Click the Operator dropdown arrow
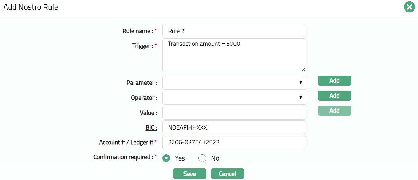The width and height of the screenshot is (418, 180). pos(300,97)
